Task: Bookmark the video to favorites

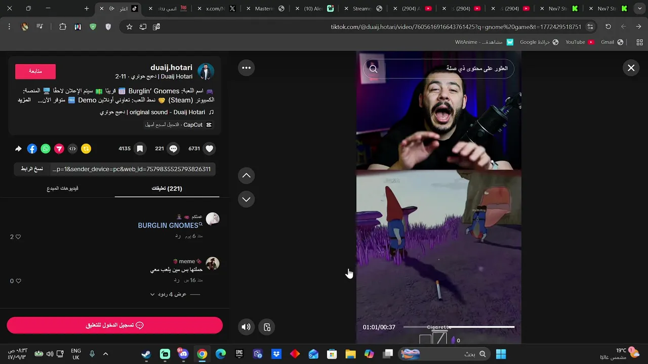Action: click(x=140, y=149)
